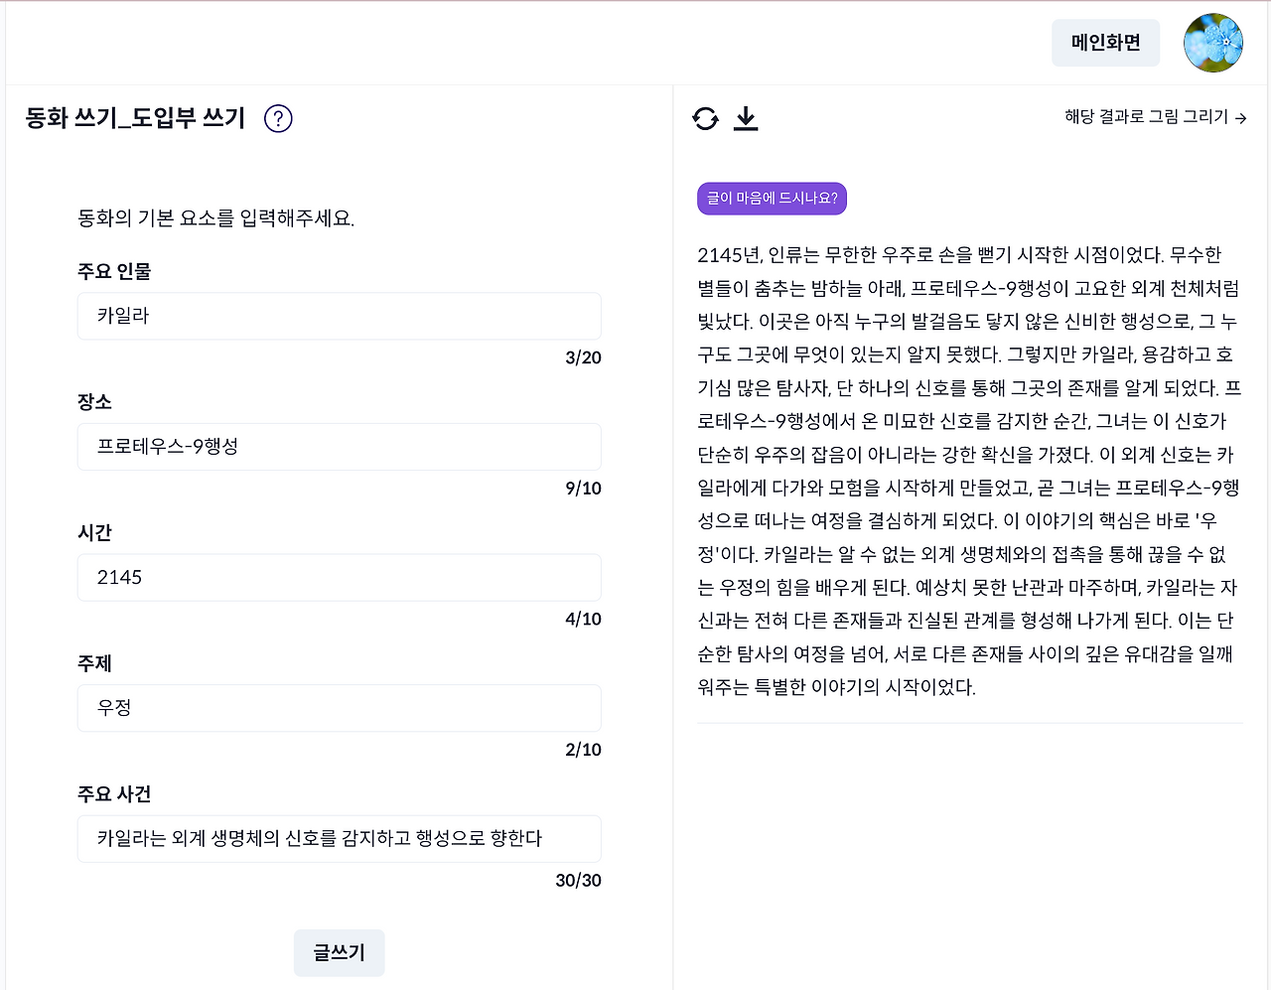Click the 주제 field containing 우정
Viewport: 1271px width, 990px height.
[339, 708]
